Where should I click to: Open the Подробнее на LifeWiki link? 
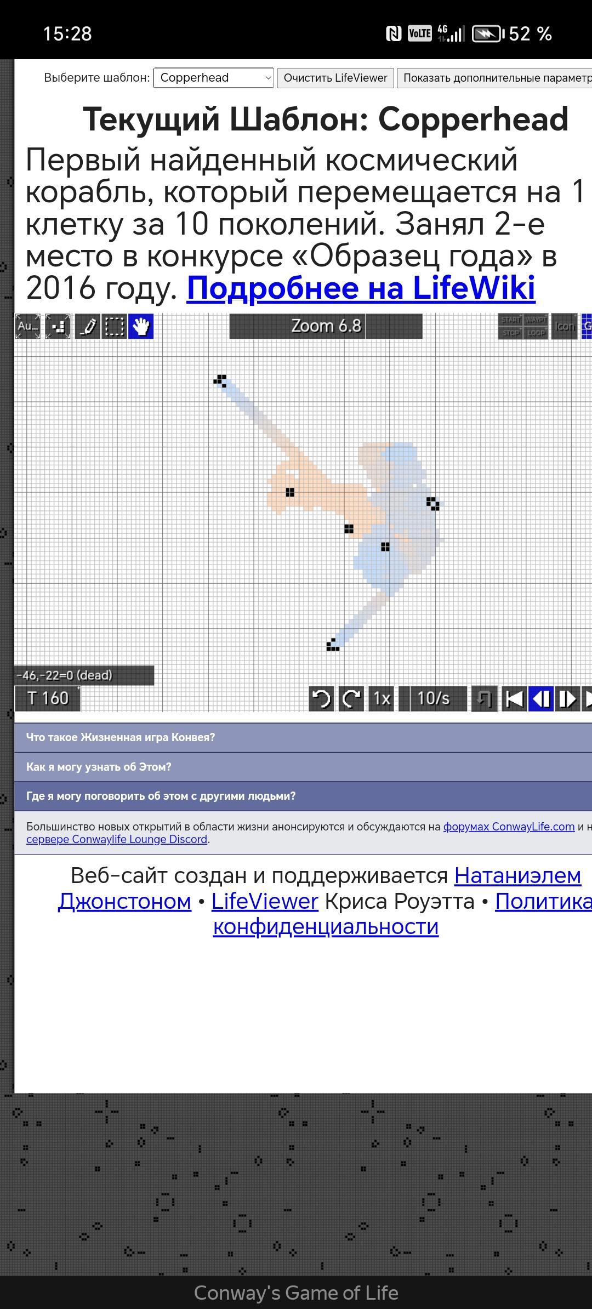[x=361, y=287]
